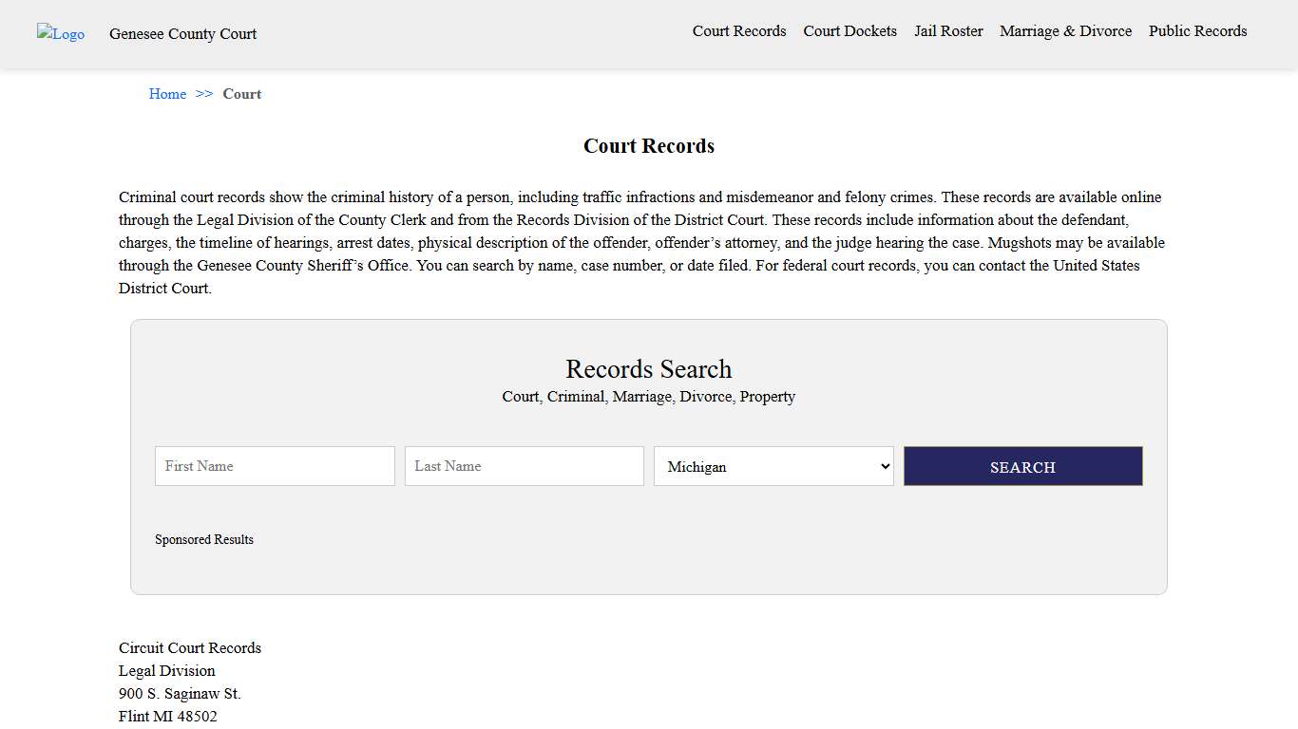Image resolution: width=1298 pixels, height=729 pixels.
Task: Click the Sponsored Results label
Action: pyautogui.click(x=204, y=539)
